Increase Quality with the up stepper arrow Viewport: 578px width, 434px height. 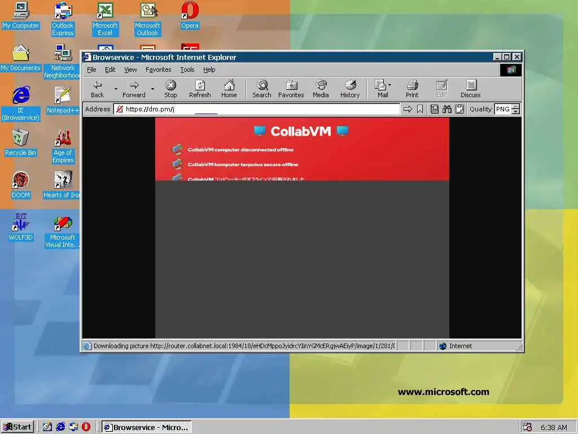click(x=516, y=107)
